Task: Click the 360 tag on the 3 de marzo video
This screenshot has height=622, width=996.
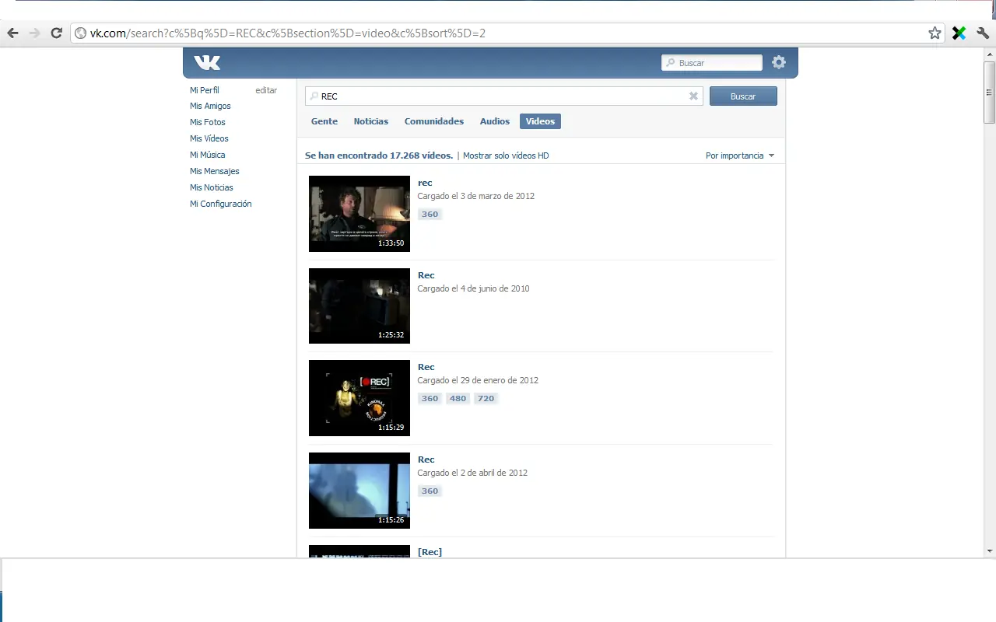Action: [430, 214]
